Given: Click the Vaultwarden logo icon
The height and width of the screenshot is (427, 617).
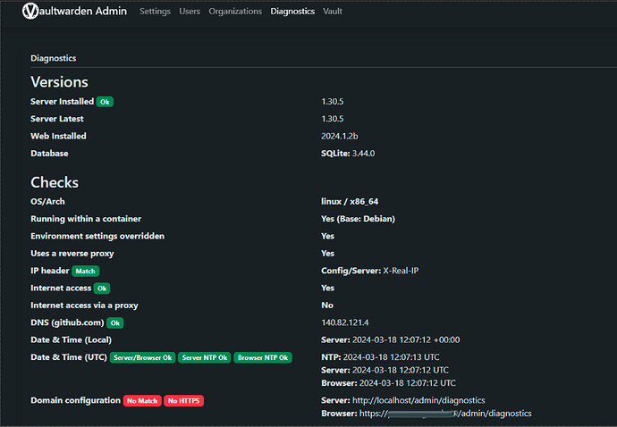Looking at the screenshot, I should point(30,11).
